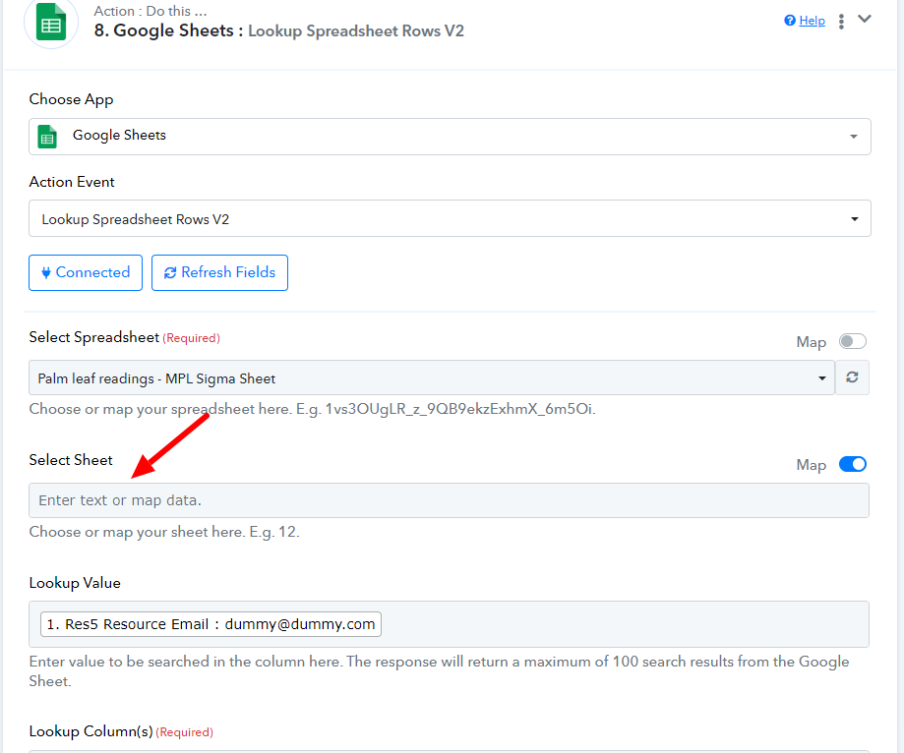
Task: Click the Select Sheet label
Action: (71, 460)
